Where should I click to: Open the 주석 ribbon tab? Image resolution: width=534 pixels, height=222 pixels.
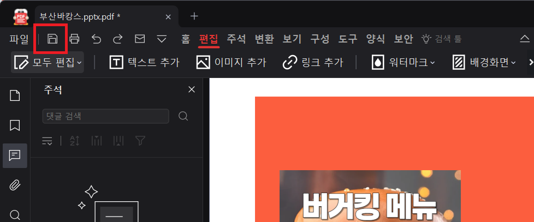pyautogui.click(x=236, y=39)
